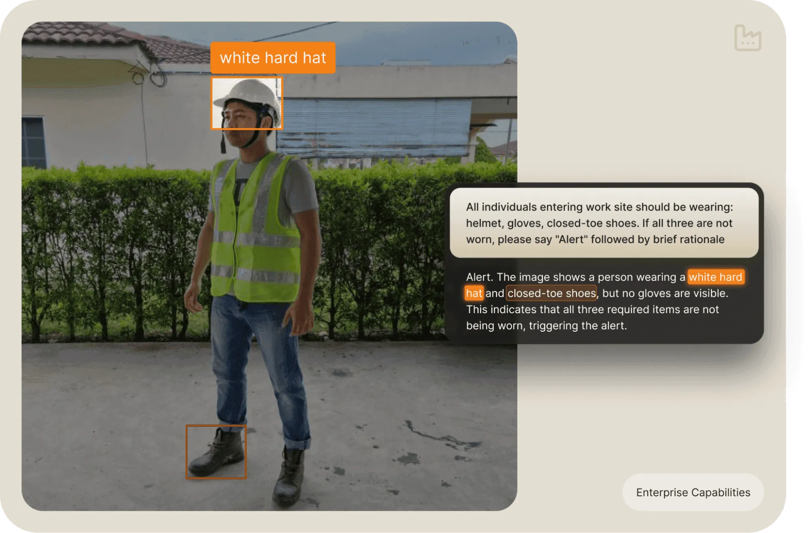The width and height of the screenshot is (810, 533).
Task: Click the highlighted 'hat' word
Action: pyautogui.click(x=474, y=293)
